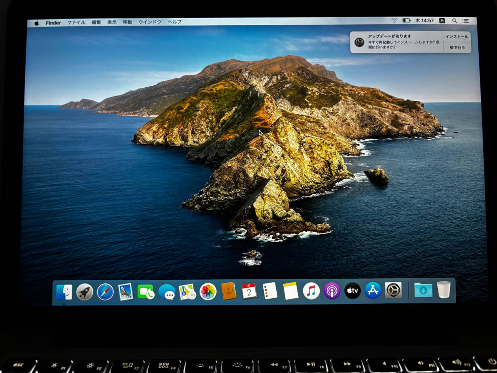The image size is (497, 373).
Task: Expand the Wi-Fi status menu
Action: tap(394, 20)
